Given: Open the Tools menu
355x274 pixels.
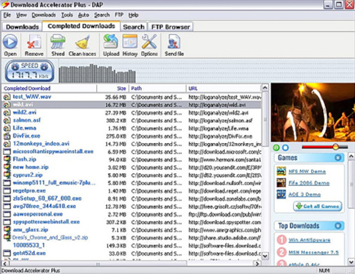Looking at the screenshot, I should 67,15.
